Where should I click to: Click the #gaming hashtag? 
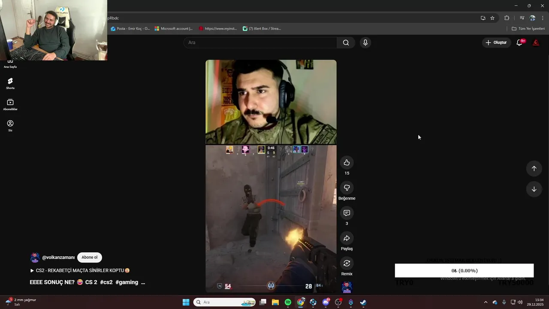(127, 282)
